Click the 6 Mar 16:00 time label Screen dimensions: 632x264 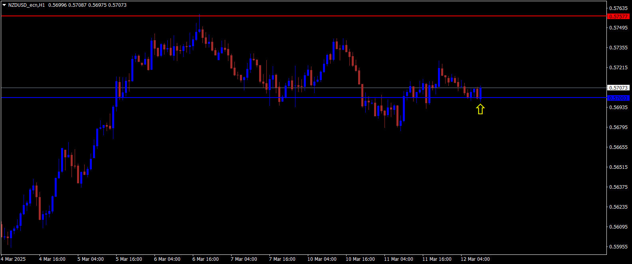(x=206, y=259)
